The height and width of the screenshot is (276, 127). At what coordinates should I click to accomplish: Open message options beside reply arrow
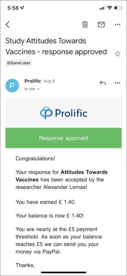[x=117, y=83]
